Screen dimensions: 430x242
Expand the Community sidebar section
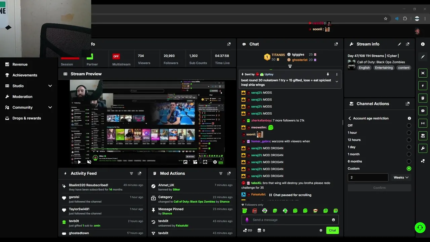pos(50,107)
